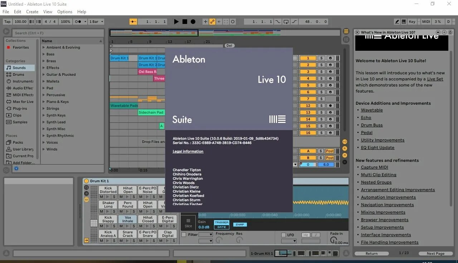The width and height of the screenshot is (458, 263).
Task: Open the Plug-ins section of the browser
Action: [21, 108]
